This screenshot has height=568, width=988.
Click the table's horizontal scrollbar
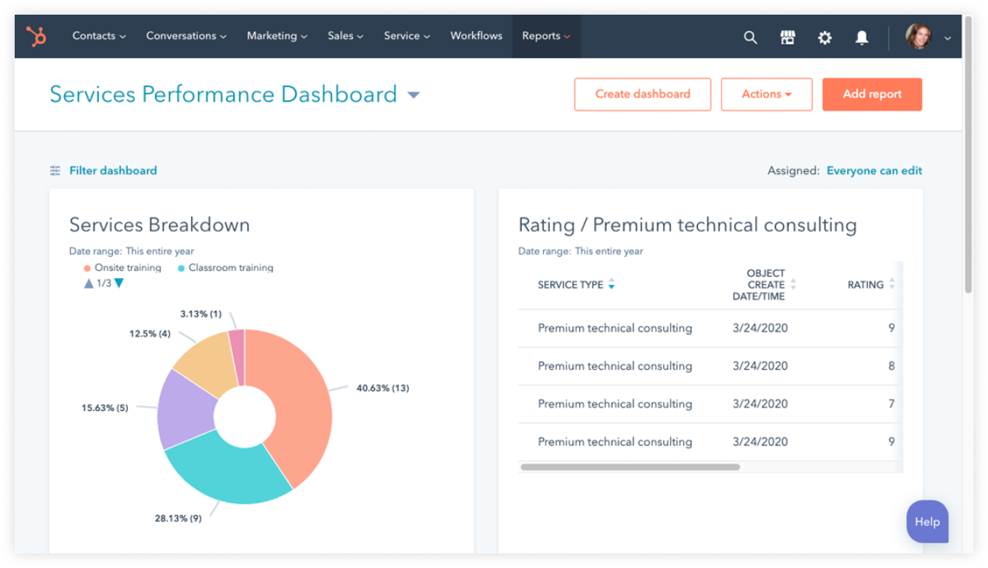point(630,467)
